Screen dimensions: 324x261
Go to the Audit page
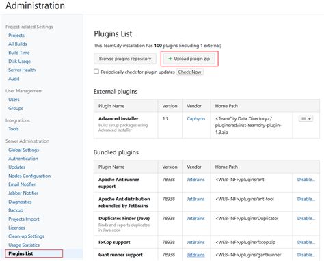(14, 79)
